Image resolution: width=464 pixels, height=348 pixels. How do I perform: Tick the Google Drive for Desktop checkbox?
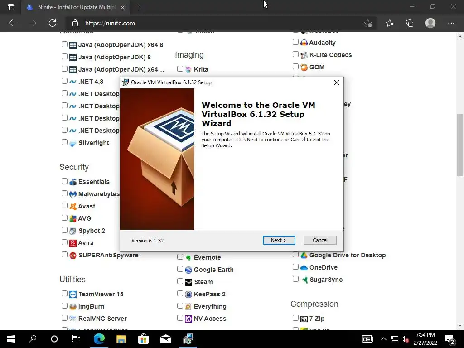pos(295,255)
